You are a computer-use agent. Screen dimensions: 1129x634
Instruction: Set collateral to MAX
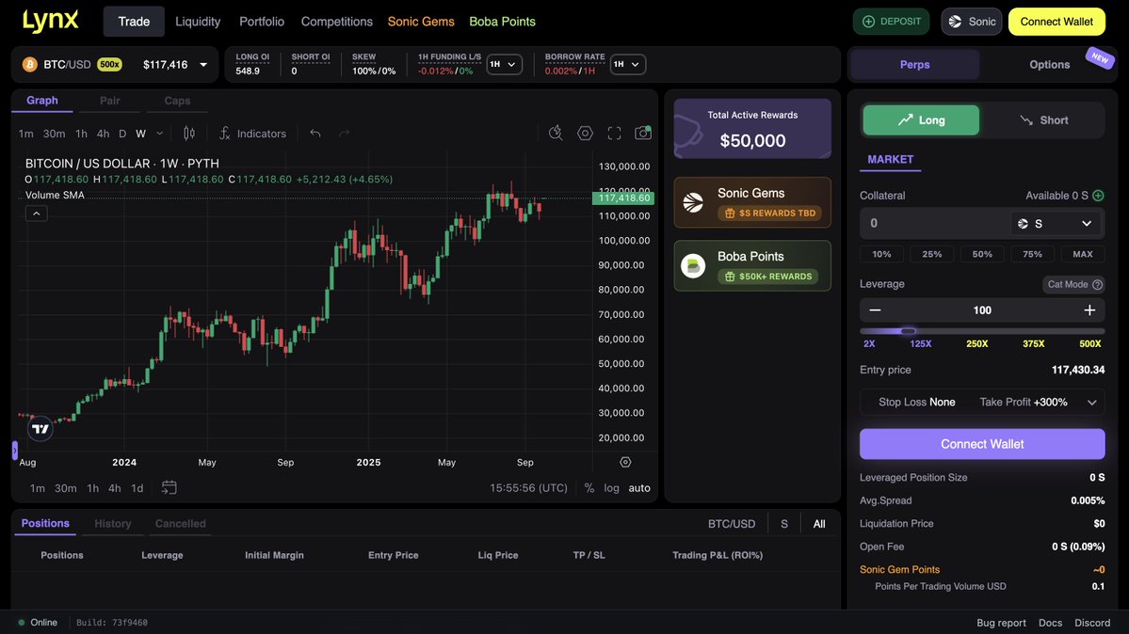pos(1082,254)
